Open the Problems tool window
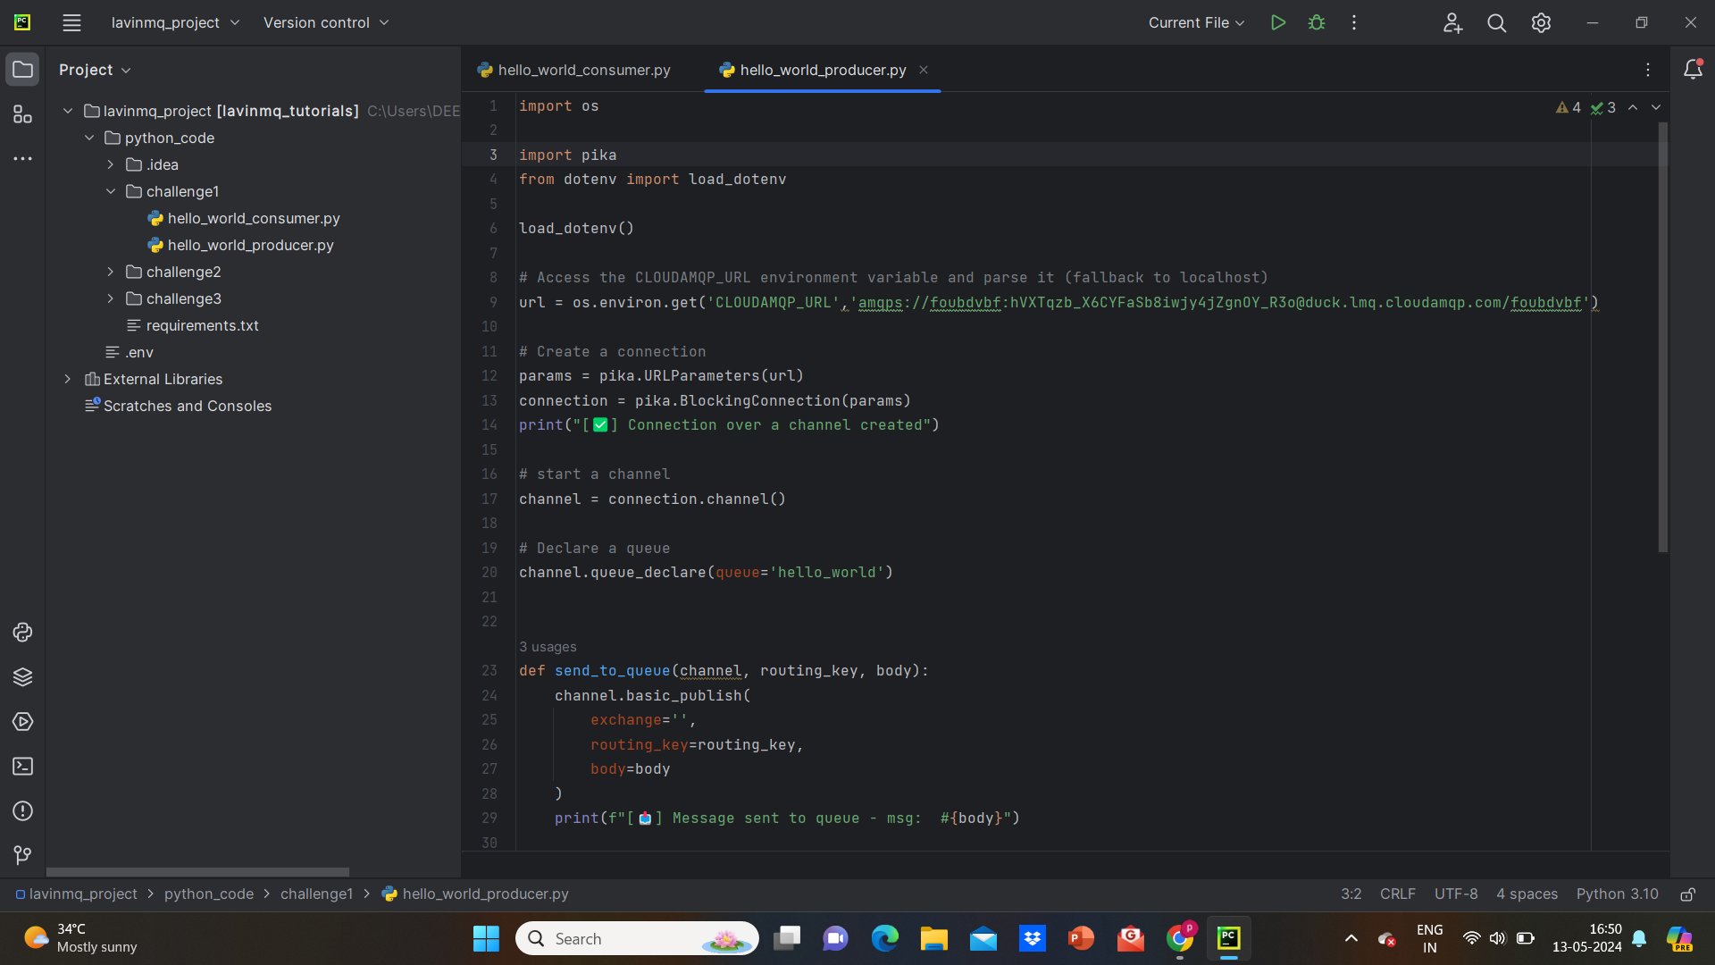 pyautogui.click(x=22, y=811)
